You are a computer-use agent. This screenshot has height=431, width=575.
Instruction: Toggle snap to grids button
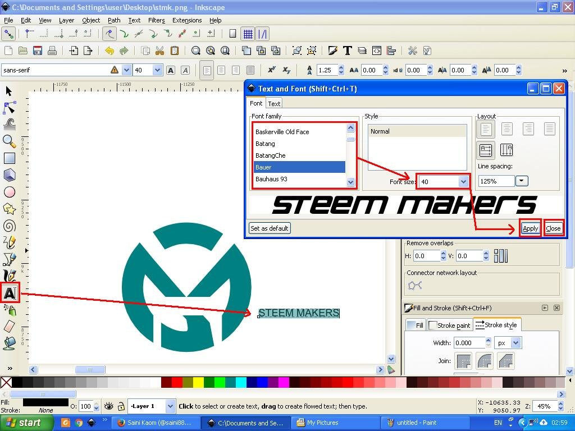tap(248, 34)
